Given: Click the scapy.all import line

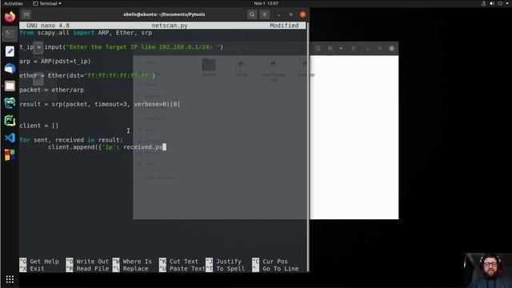Looking at the screenshot, I should [86, 33].
